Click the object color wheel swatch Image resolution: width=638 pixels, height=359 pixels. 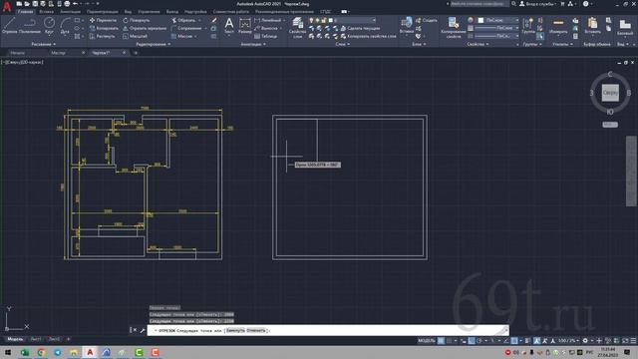pos(471,20)
